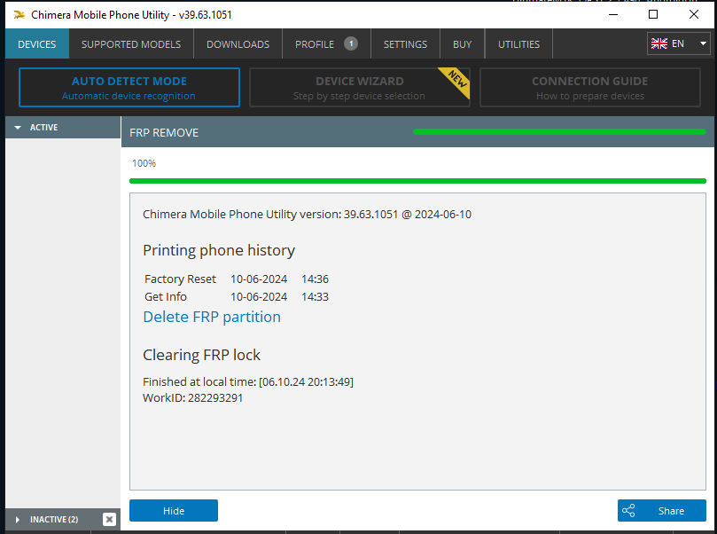The width and height of the screenshot is (717, 534).
Task: Open the UTILITIES tab
Action: click(x=518, y=44)
